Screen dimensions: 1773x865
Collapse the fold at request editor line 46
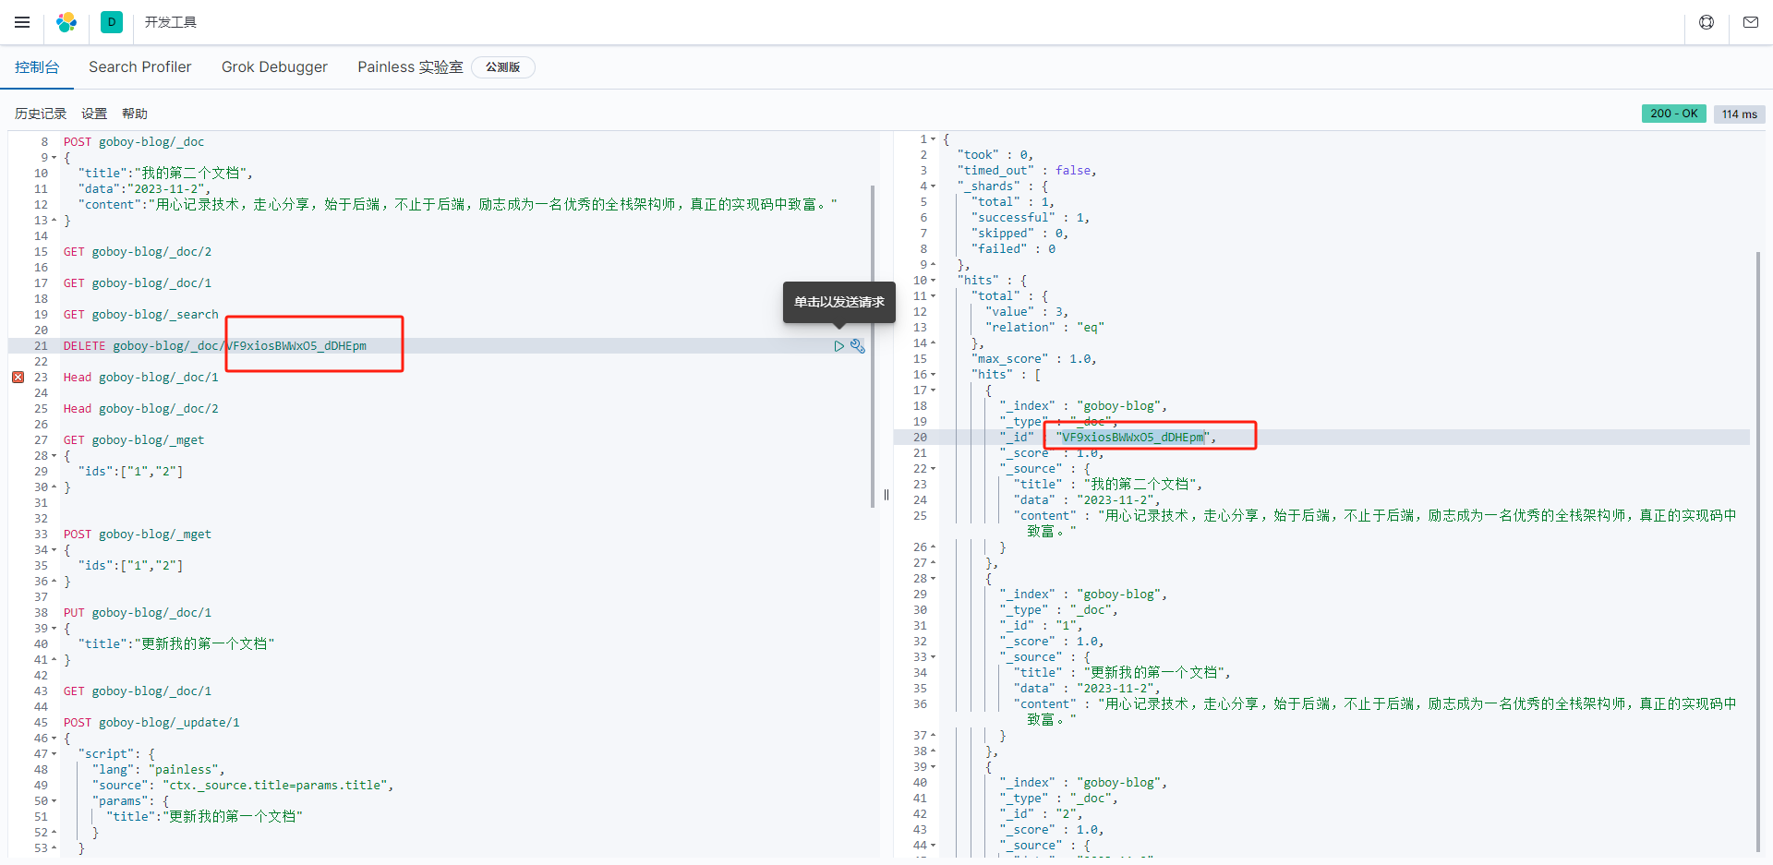[x=54, y=739]
